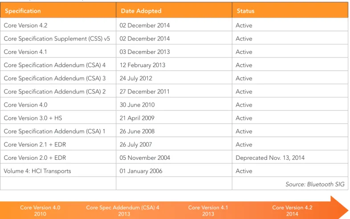
Task: Select the Core Version 4.1 table cell
Action: [x=58, y=52]
